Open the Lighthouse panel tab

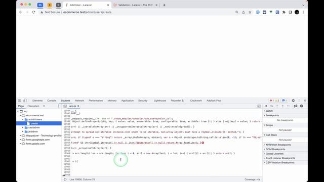point(160,101)
